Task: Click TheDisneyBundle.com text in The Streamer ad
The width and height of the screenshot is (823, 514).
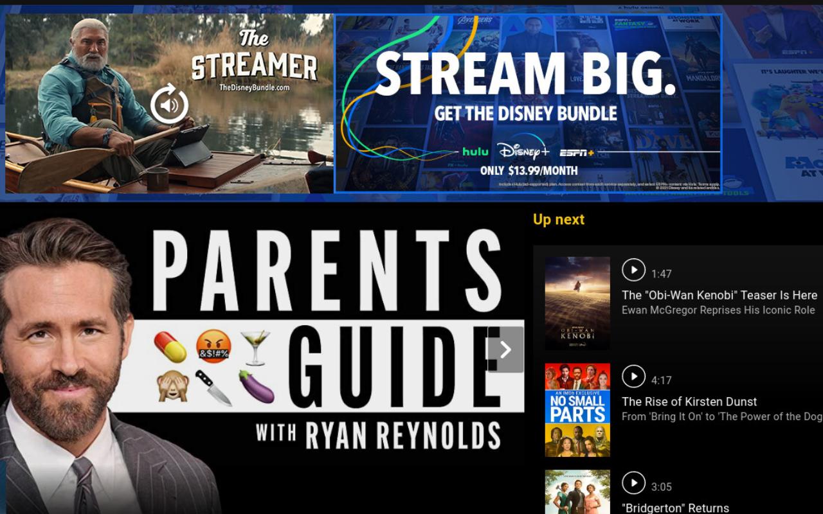Action: 255,87
